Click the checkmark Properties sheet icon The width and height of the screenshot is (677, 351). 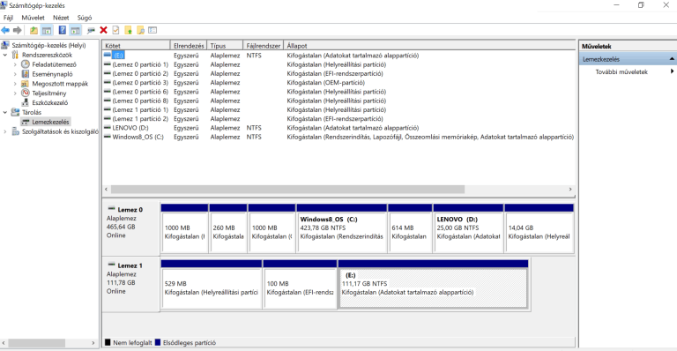click(115, 30)
